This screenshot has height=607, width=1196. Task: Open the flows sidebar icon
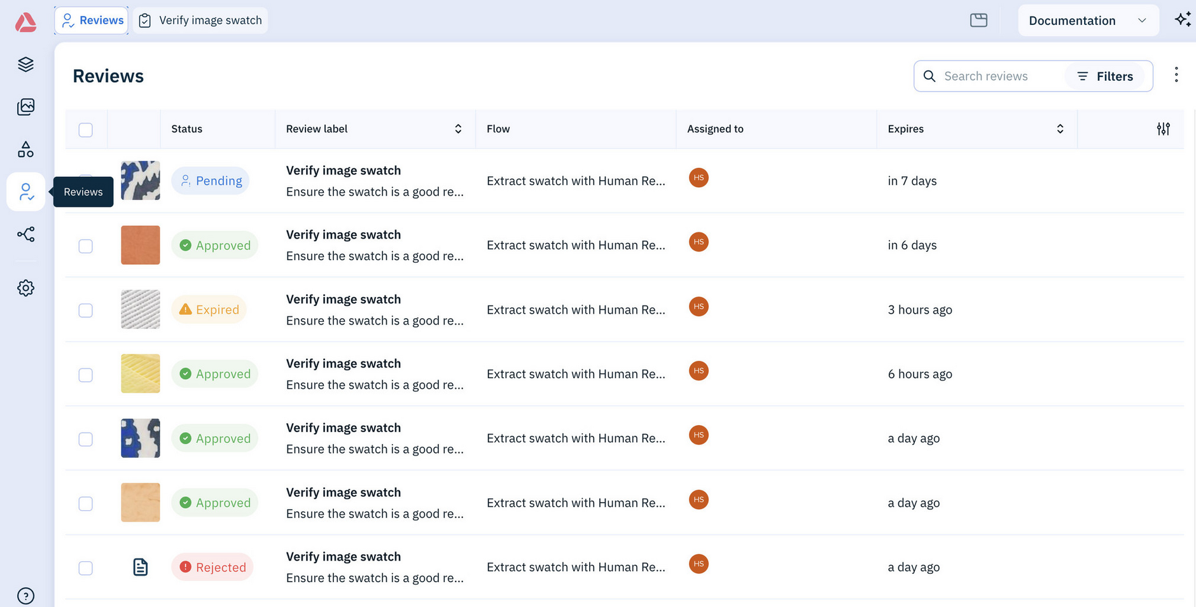pos(25,235)
